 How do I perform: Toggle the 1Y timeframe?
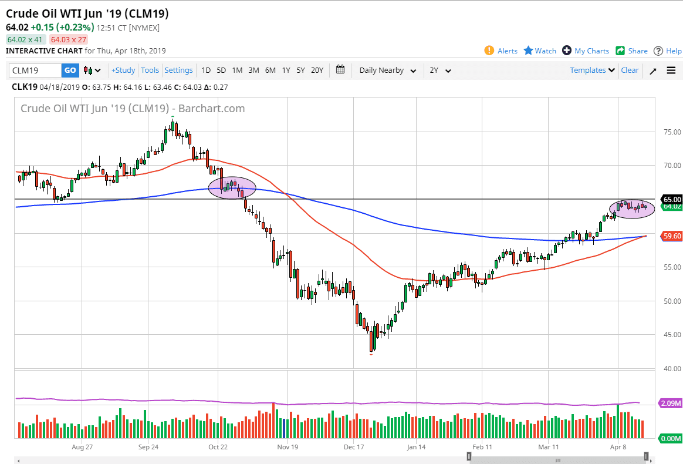[x=286, y=70]
